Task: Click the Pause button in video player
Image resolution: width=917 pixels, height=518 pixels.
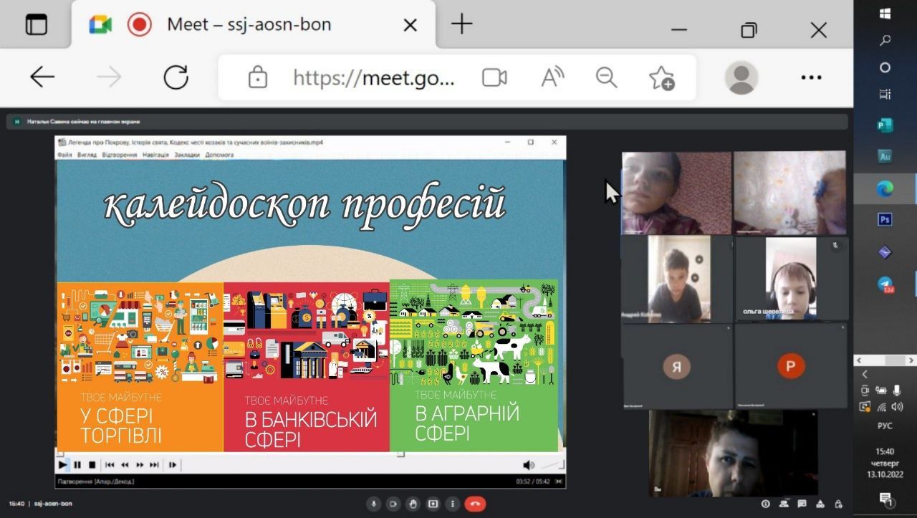Action: [77, 465]
